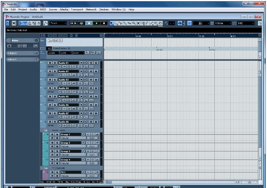Image resolution: width=267 pixels, height=188 pixels.
Task: Click the Video section header in the Inspector
Action: point(22,41)
